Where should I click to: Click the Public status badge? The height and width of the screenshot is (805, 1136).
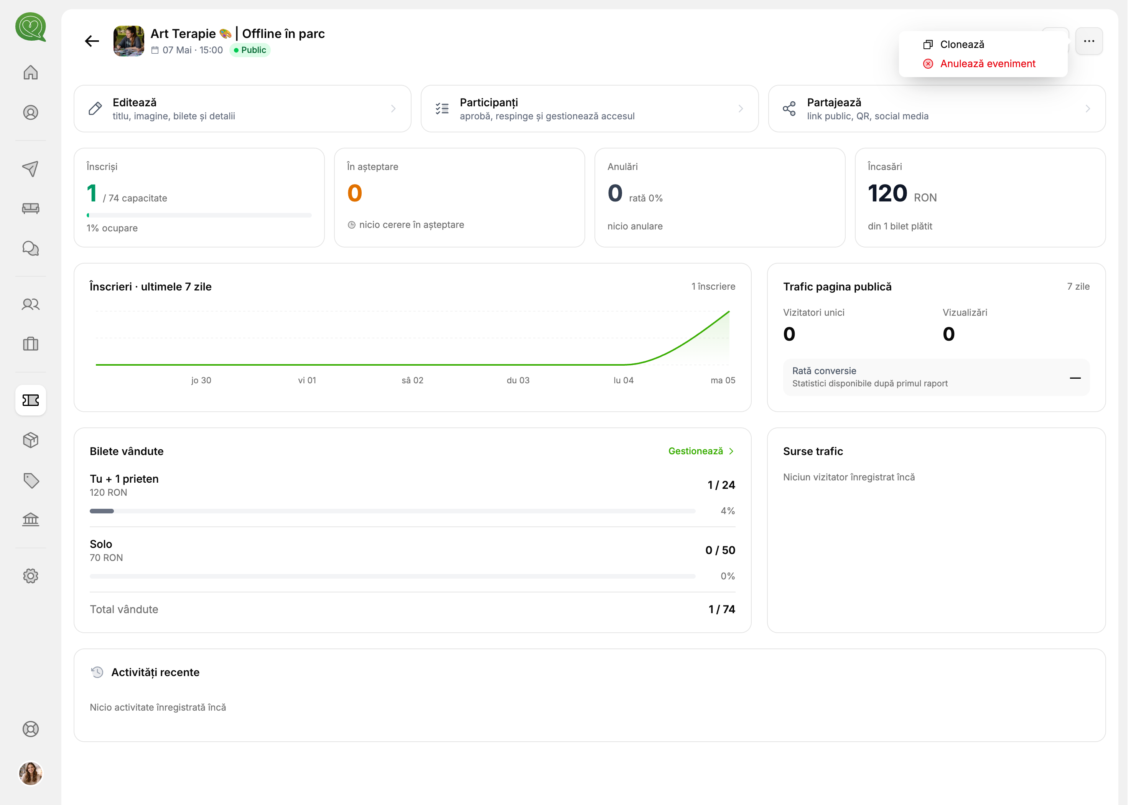pyautogui.click(x=252, y=50)
